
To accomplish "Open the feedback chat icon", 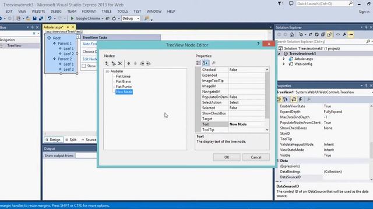I will (291, 3).
